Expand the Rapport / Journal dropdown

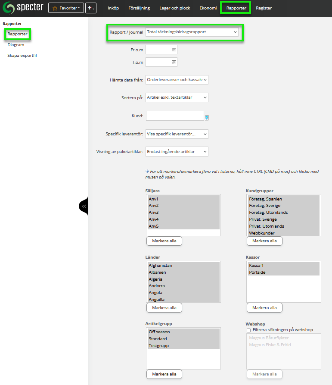point(192,32)
